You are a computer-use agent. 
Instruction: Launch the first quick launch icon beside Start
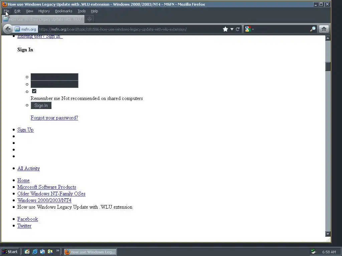pos(27,252)
